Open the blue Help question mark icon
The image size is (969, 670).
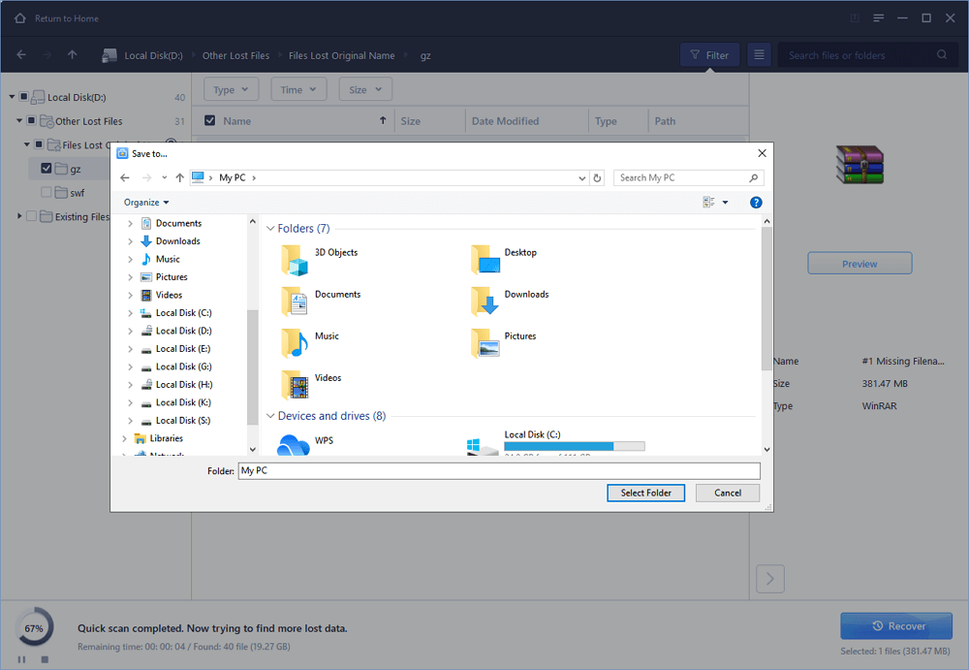coord(756,203)
